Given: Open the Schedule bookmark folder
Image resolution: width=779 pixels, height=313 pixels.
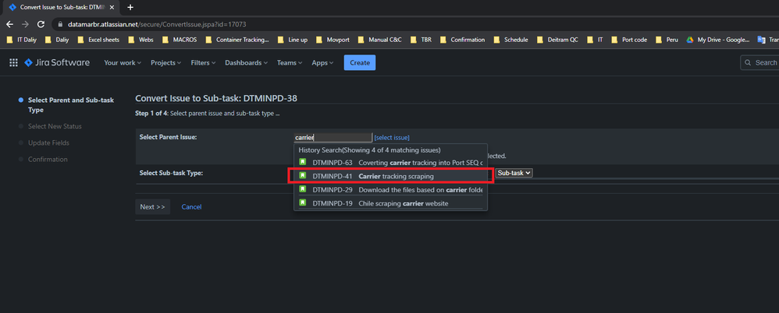Looking at the screenshot, I should (510, 40).
